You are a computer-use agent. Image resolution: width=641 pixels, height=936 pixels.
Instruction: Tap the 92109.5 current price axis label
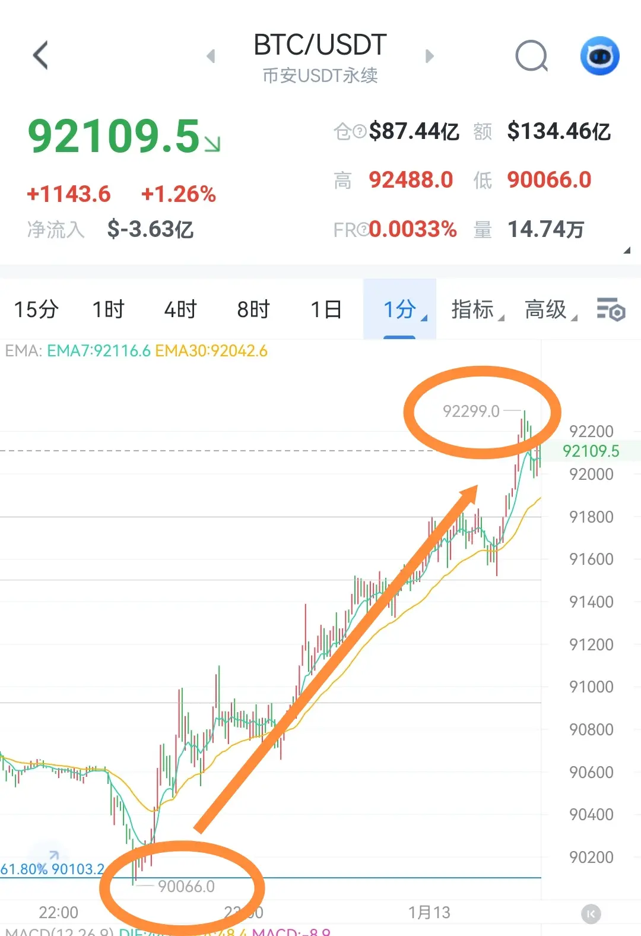tap(591, 451)
